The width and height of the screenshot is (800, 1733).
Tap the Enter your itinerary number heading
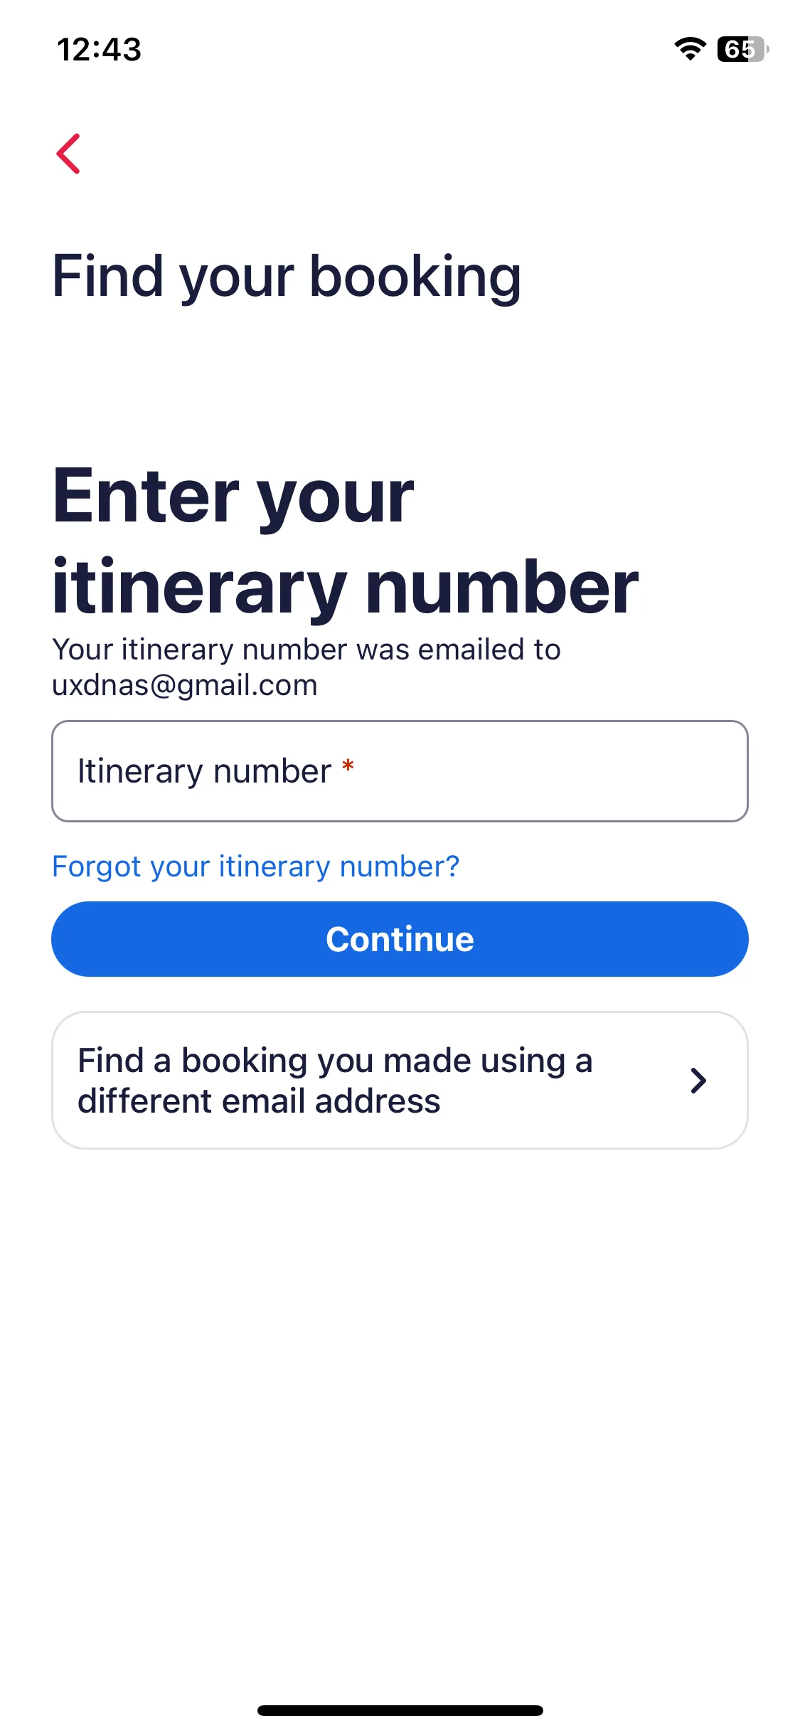[x=346, y=541]
